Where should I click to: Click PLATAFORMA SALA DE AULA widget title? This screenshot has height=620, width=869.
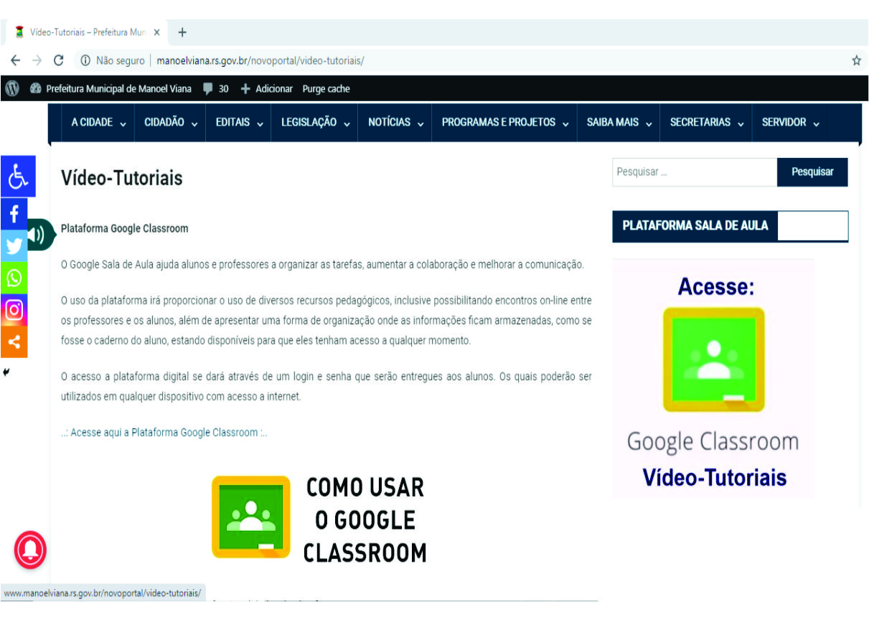695,225
